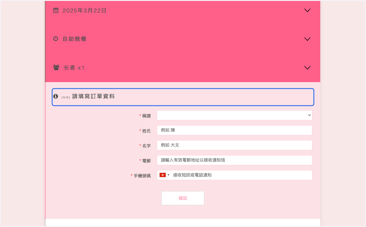Image resolution: width=366 pixels, height=227 pixels.
Task: Click the 名字 field label
Action: 146,145
